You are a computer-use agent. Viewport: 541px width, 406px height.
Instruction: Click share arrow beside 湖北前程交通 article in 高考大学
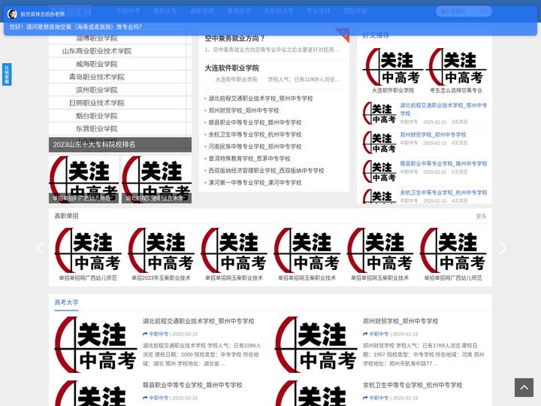145,334
